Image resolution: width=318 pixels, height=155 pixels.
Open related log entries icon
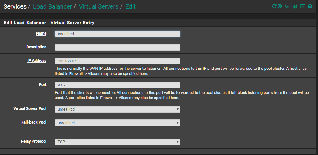(x=303, y=6)
